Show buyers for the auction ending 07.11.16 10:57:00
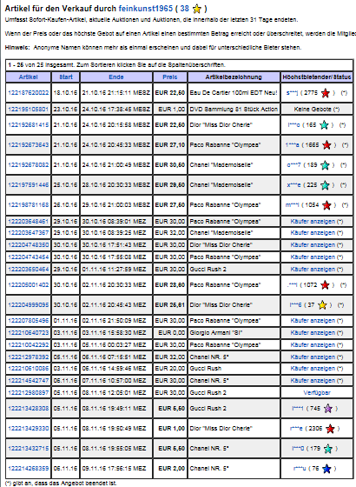This screenshot has width=356, height=487. 313,381
